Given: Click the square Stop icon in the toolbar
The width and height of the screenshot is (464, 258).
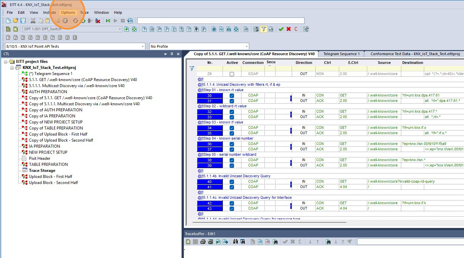Looking at the screenshot, I should pos(123,21).
